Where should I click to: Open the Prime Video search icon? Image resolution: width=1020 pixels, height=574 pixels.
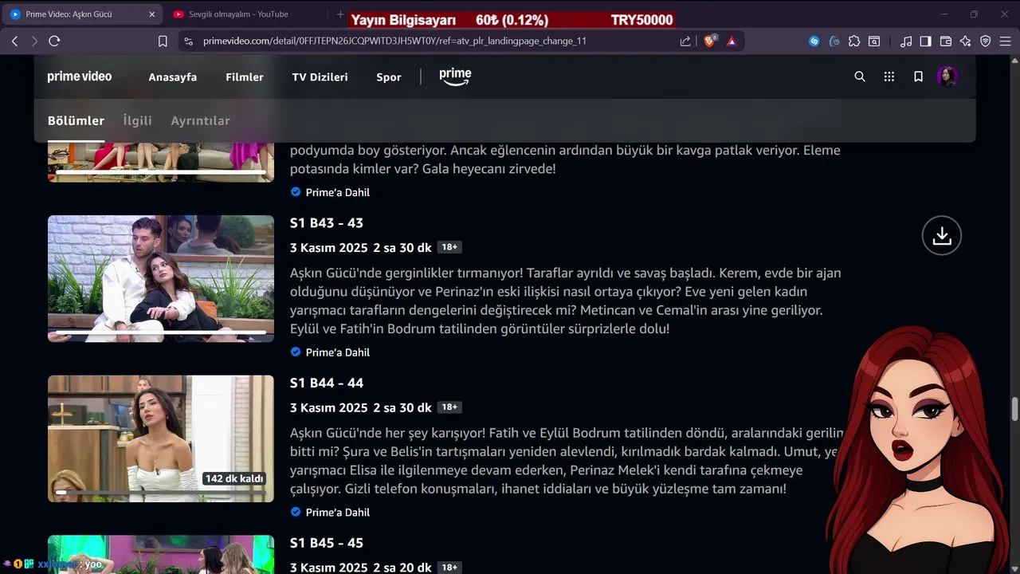click(860, 77)
